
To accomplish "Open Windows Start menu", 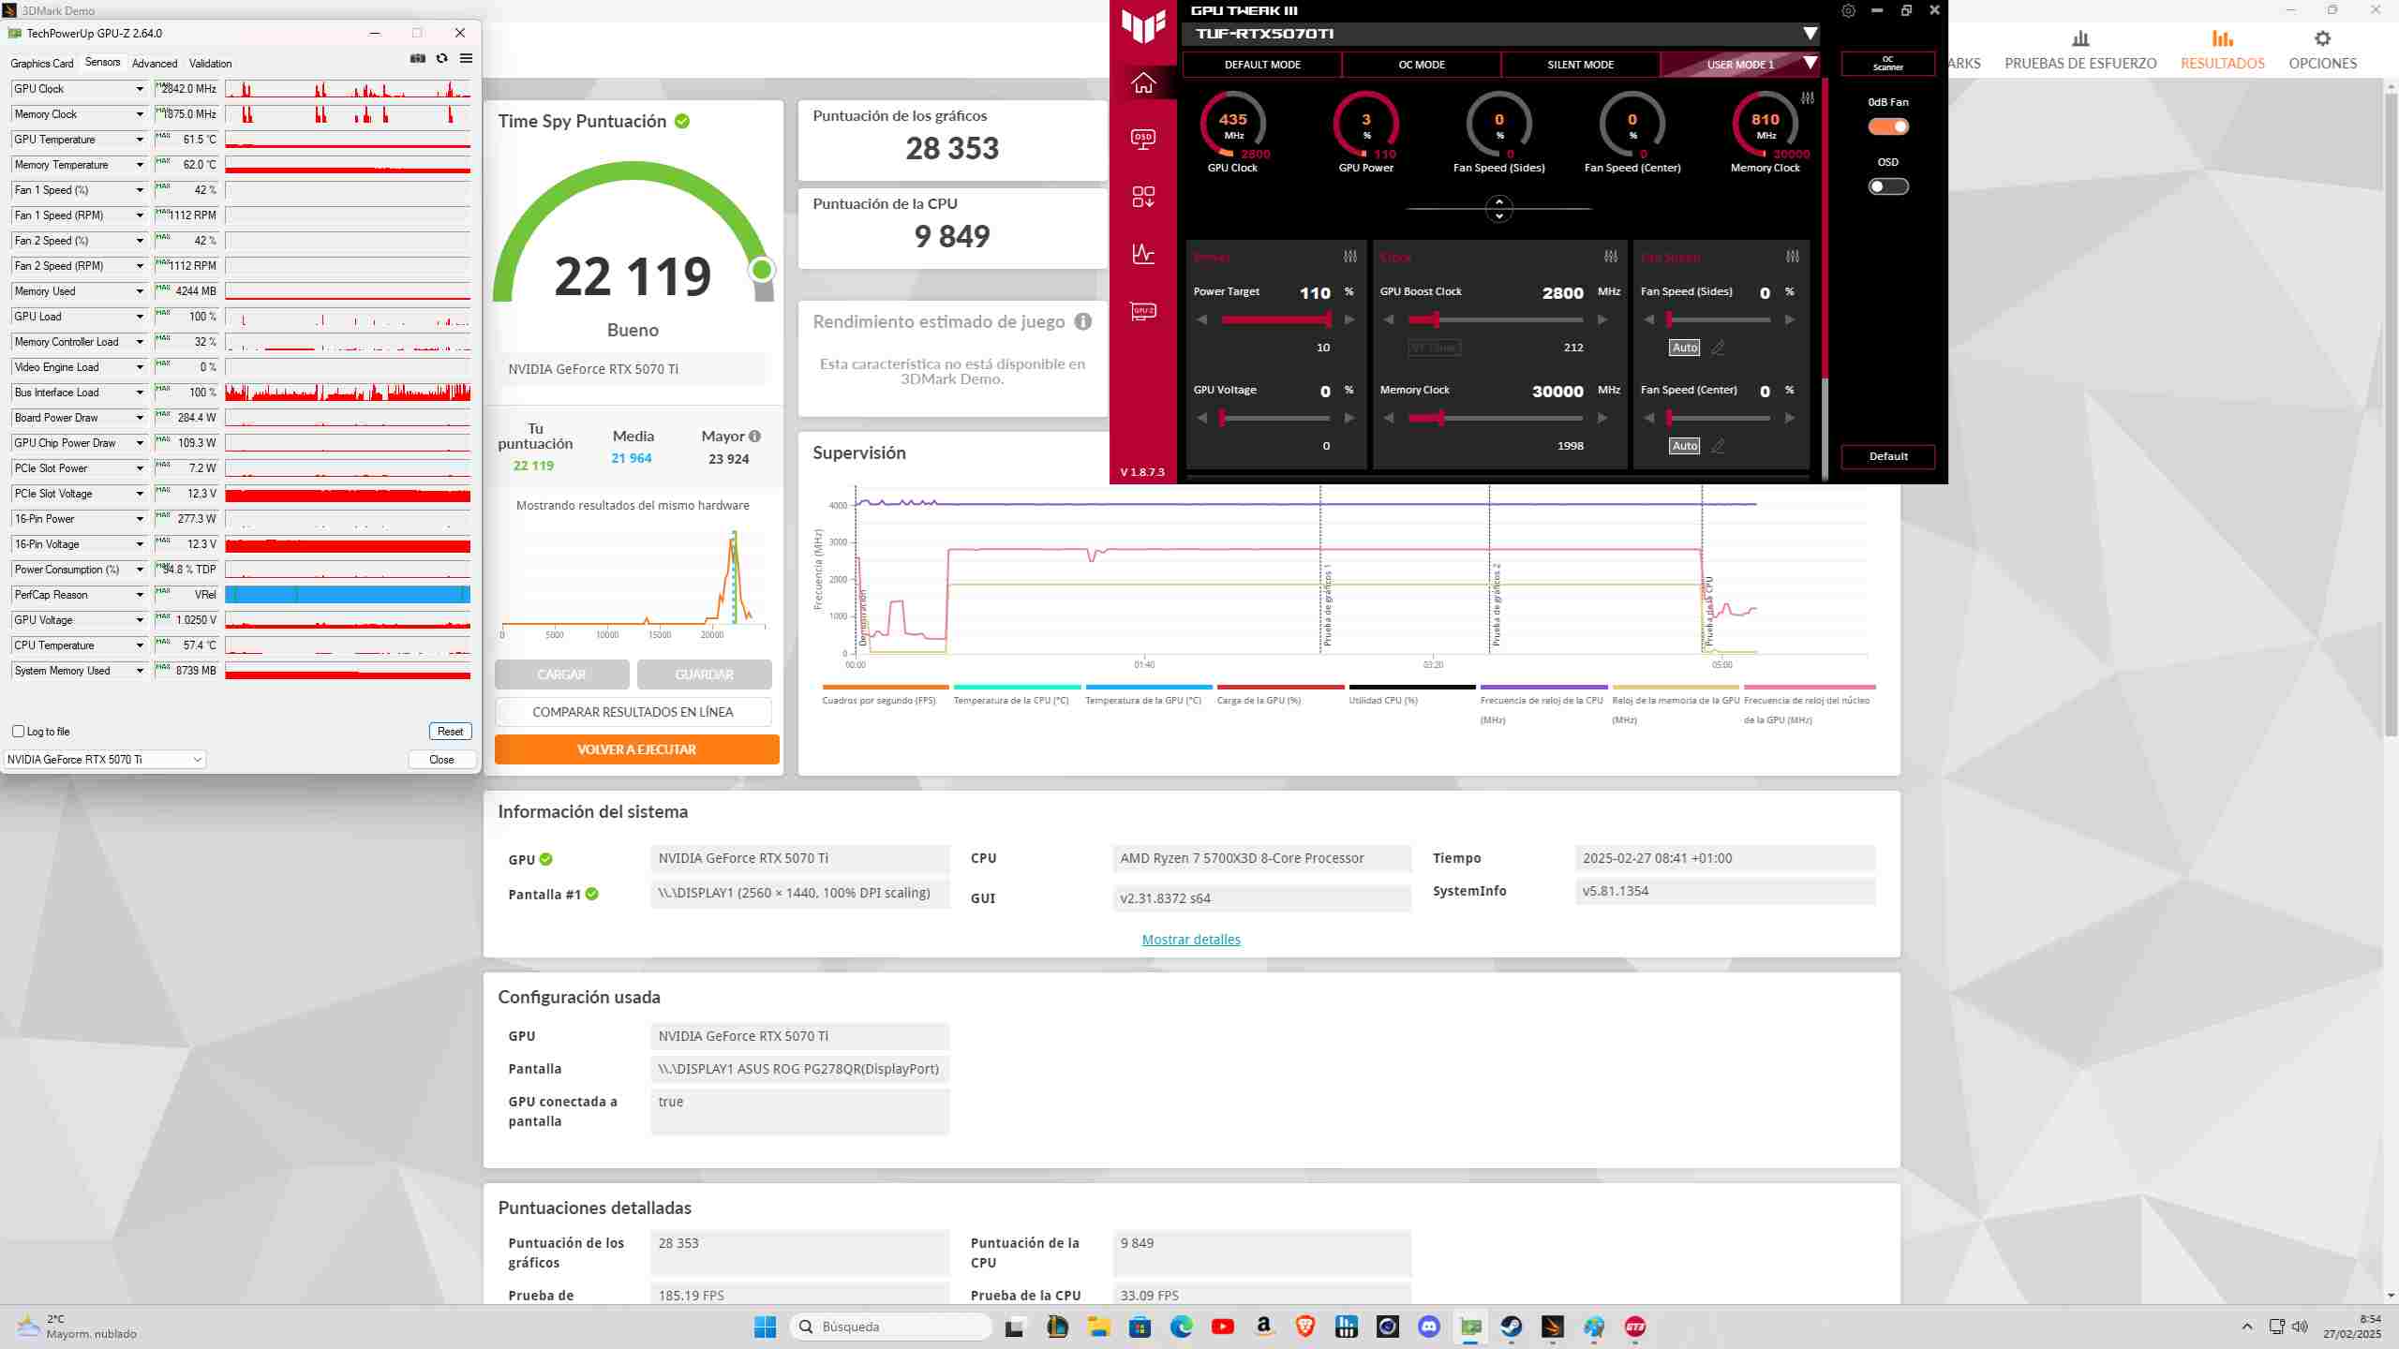I will coord(766,1327).
